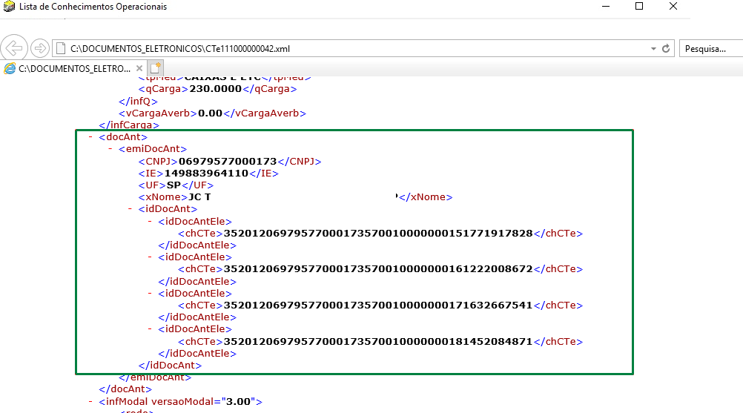Click qCarga value 230.0000
The height and width of the screenshot is (413, 743).
[216, 89]
